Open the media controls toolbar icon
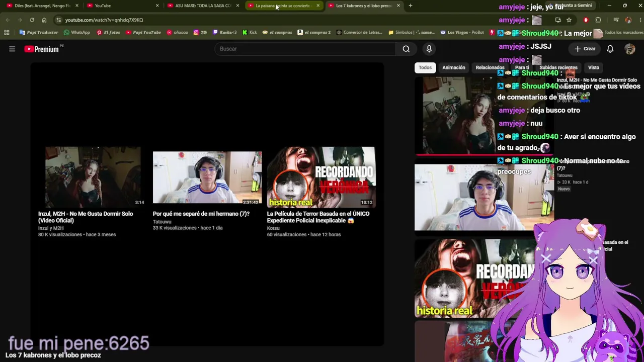The height and width of the screenshot is (362, 644). [x=616, y=20]
